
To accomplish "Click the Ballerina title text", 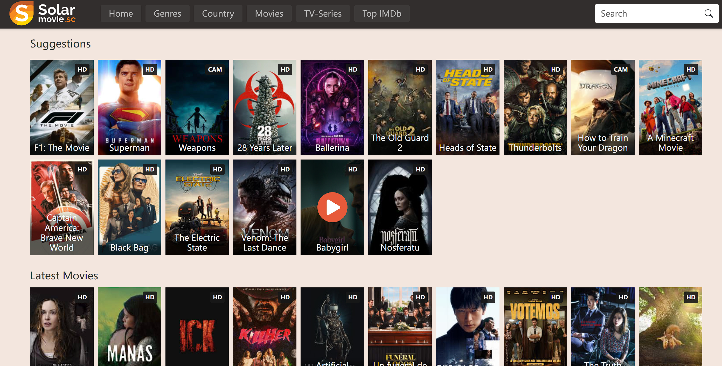I will pyautogui.click(x=332, y=148).
